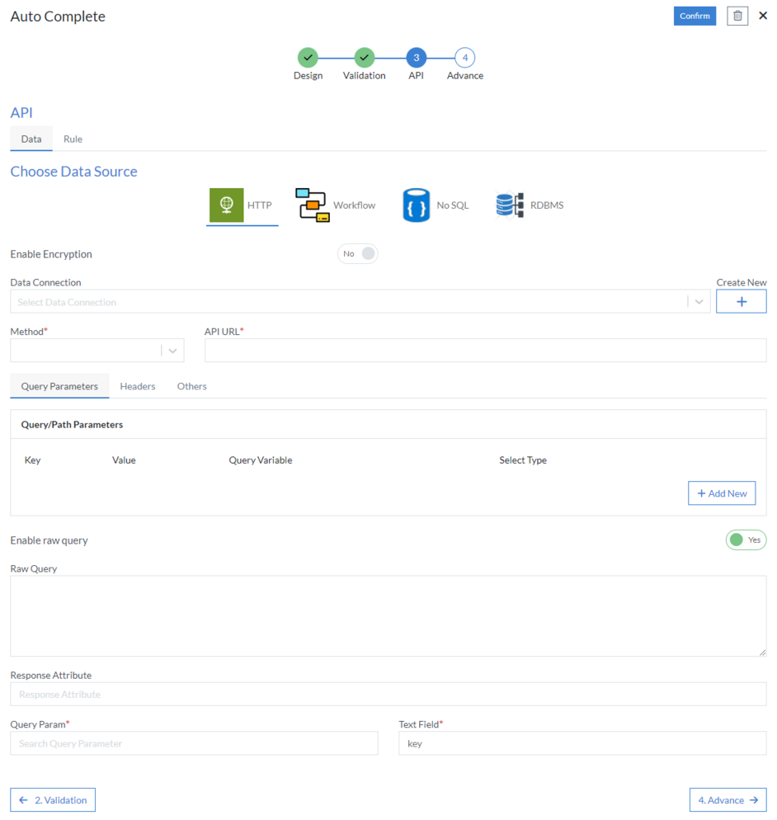Pick the No SQL database icon
777x820 pixels.
click(417, 205)
